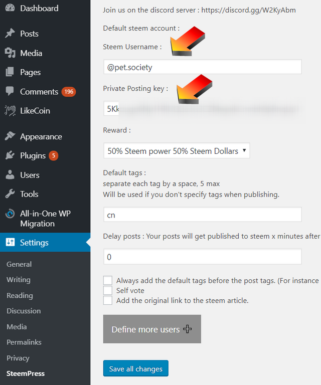Open the Media settings submenu item
This screenshot has width=321, height=385.
coord(17,327)
